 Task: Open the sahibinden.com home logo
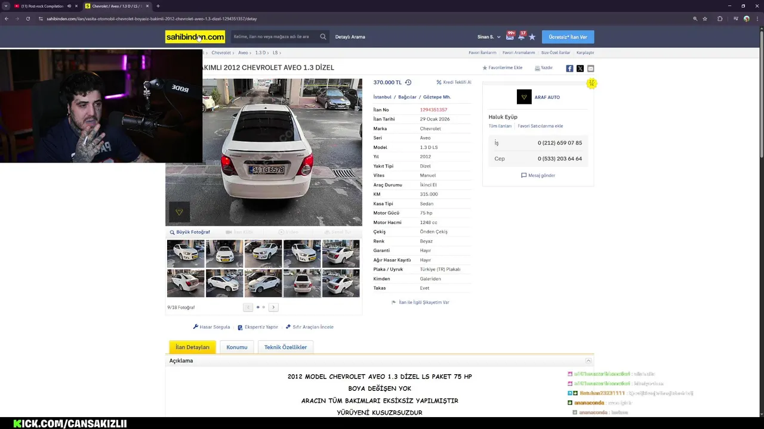[195, 37]
